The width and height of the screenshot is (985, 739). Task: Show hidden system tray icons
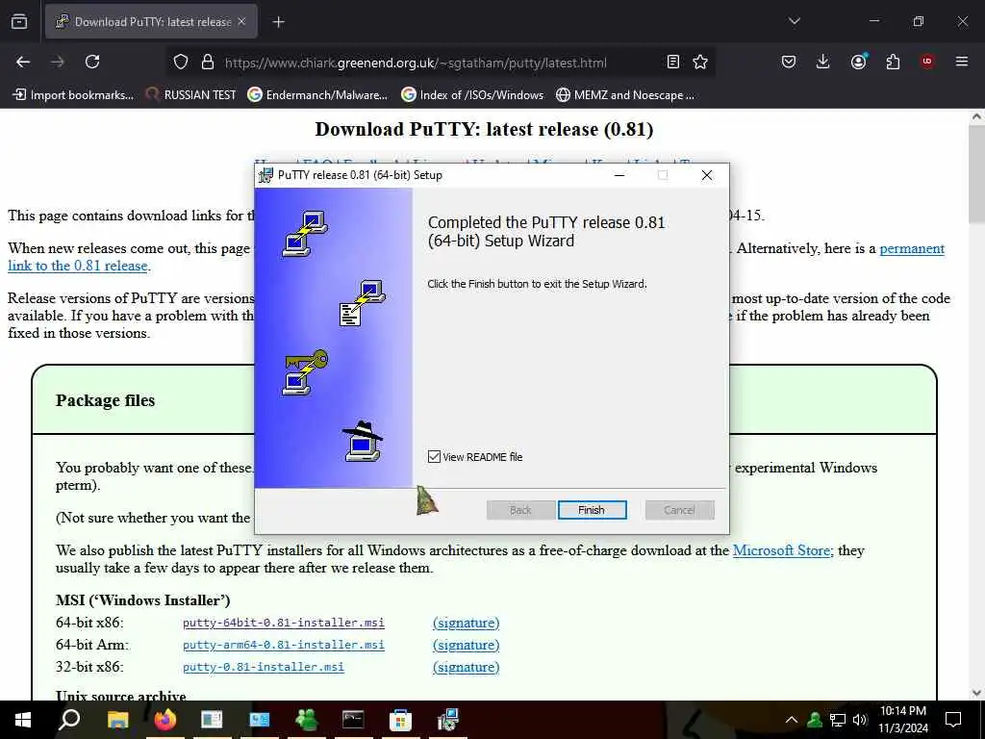pyautogui.click(x=792, y=720)
